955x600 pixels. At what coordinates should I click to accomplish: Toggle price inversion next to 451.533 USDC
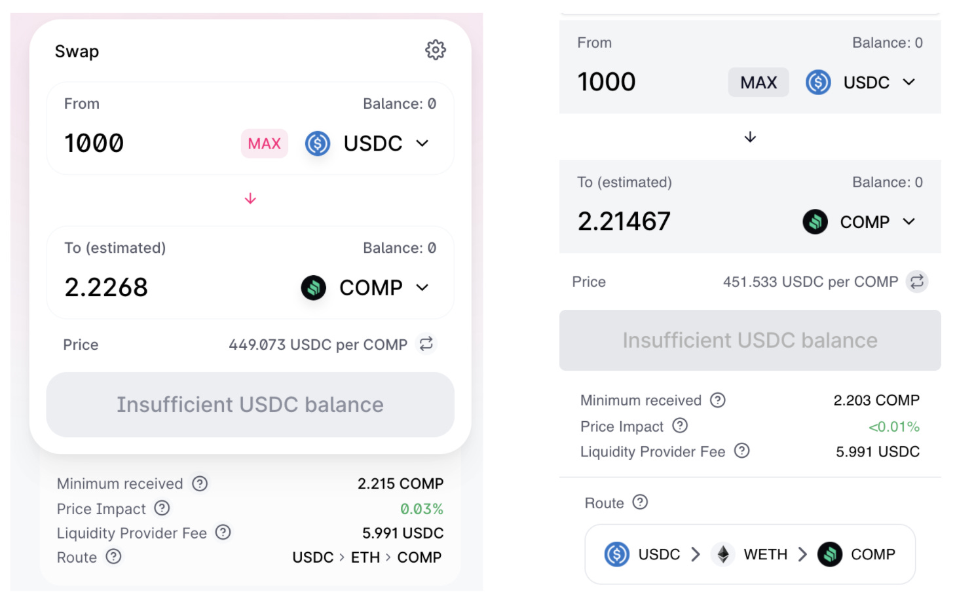[917, 282]
